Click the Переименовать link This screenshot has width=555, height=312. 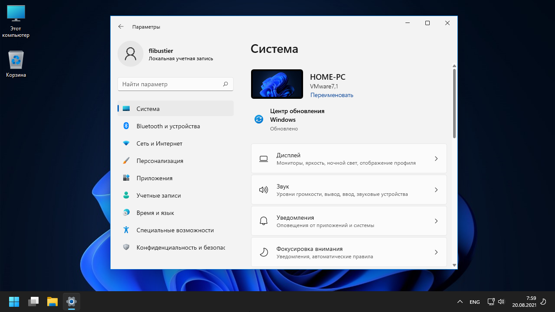click(x=332, y=95)
